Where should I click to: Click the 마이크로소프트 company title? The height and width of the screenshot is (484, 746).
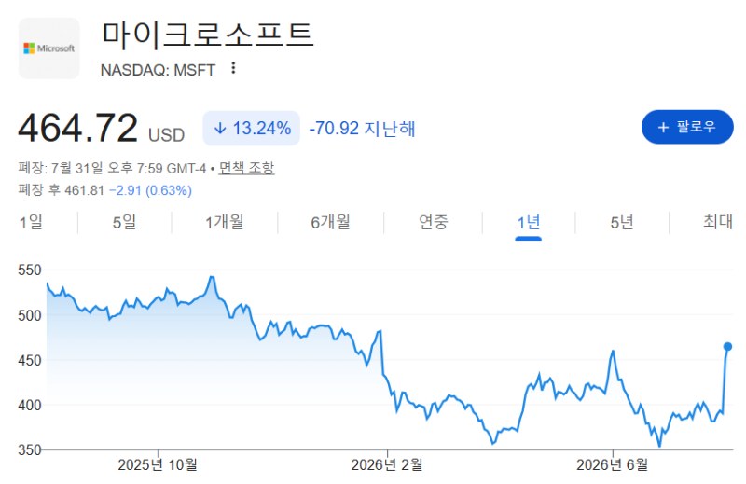[207, 35]
